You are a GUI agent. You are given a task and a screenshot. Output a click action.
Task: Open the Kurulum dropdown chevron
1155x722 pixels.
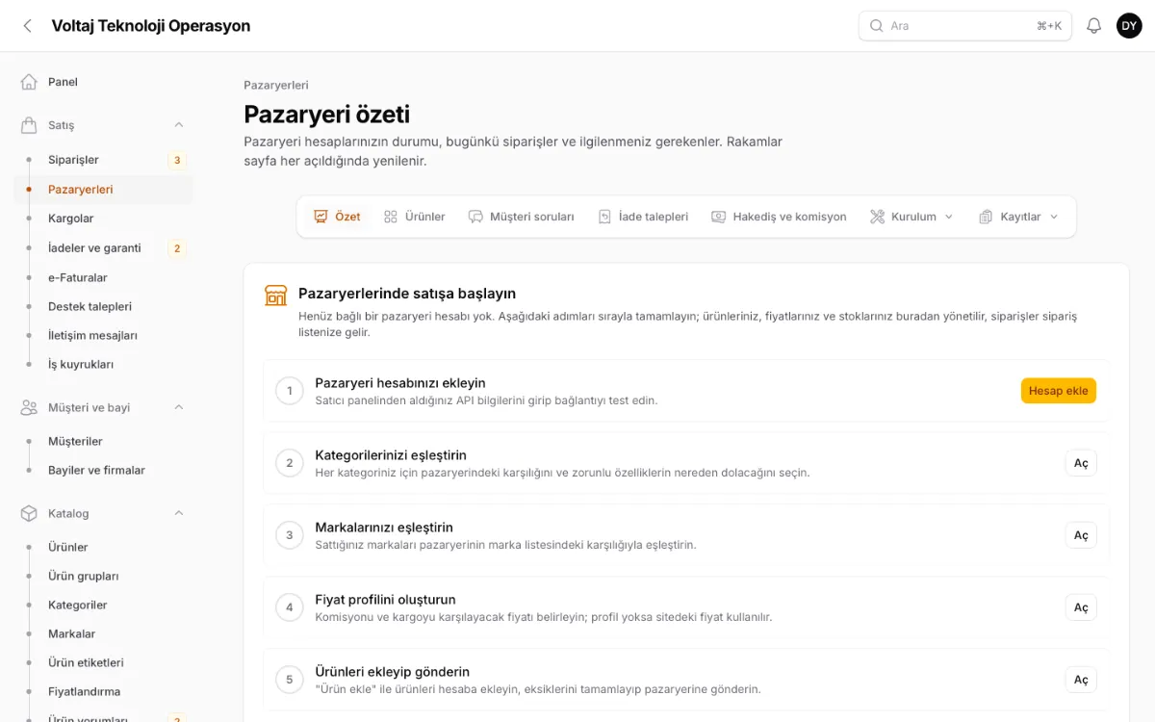pyautogui.click(x=948, y=217)
